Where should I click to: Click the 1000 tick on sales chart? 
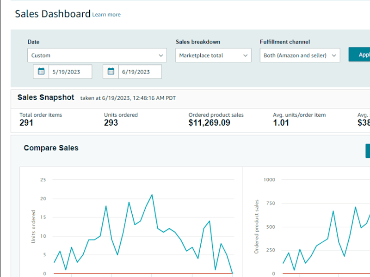[269, 180]
